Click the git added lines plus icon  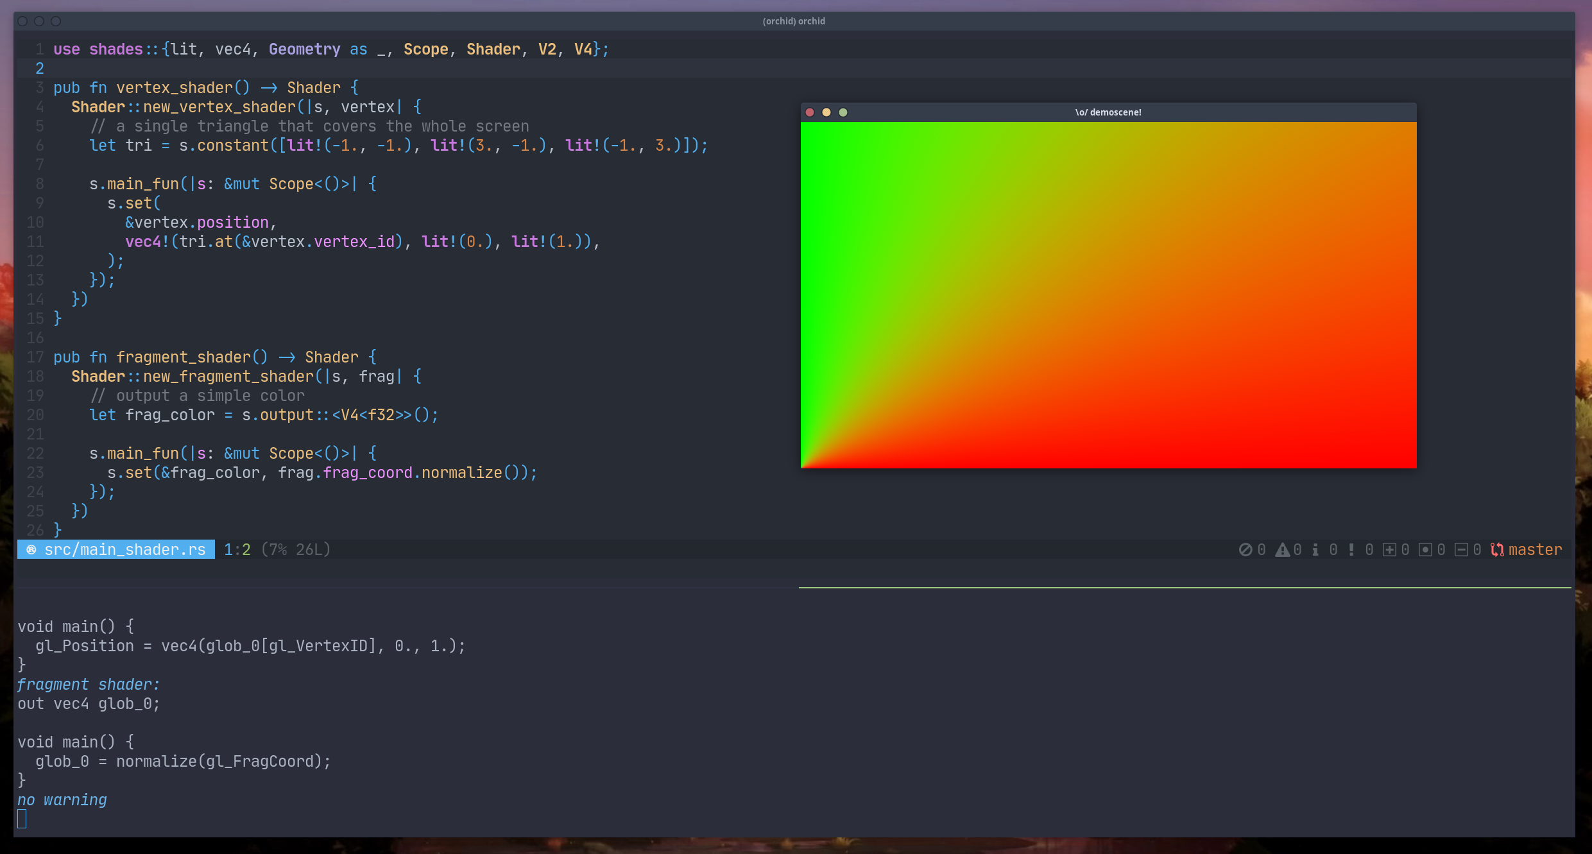point(1389,550)
